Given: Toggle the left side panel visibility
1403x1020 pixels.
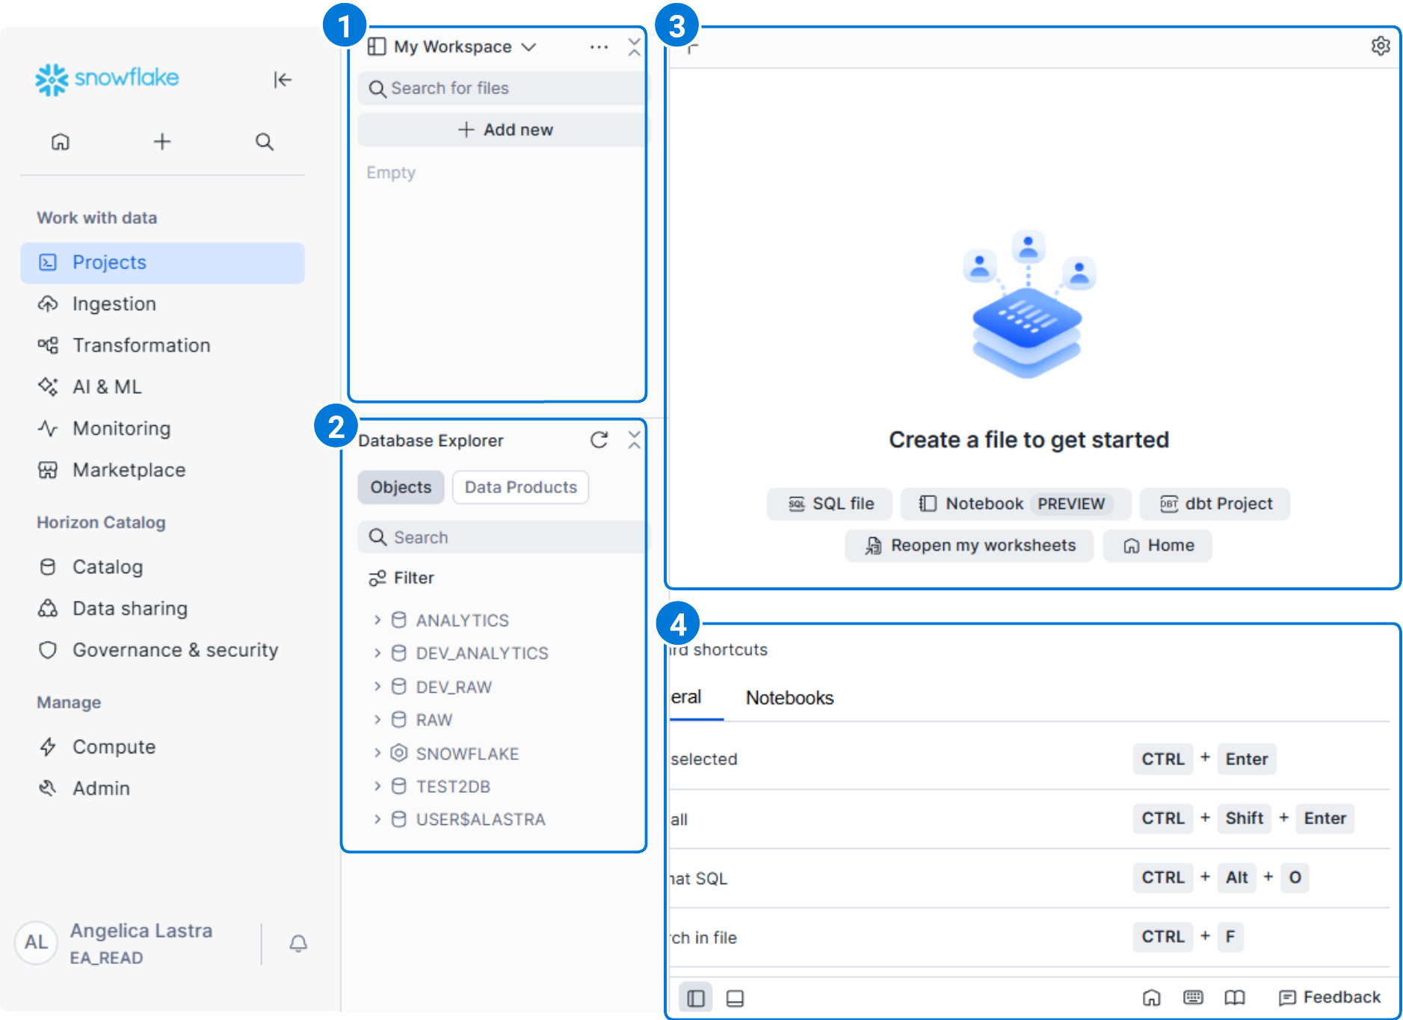Looking at the screenshot, I should pos(695,998).
